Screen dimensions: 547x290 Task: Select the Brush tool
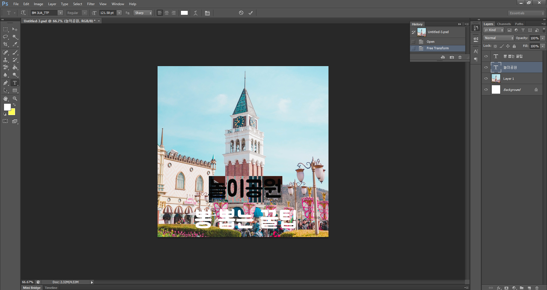click(x=15, y=52)
